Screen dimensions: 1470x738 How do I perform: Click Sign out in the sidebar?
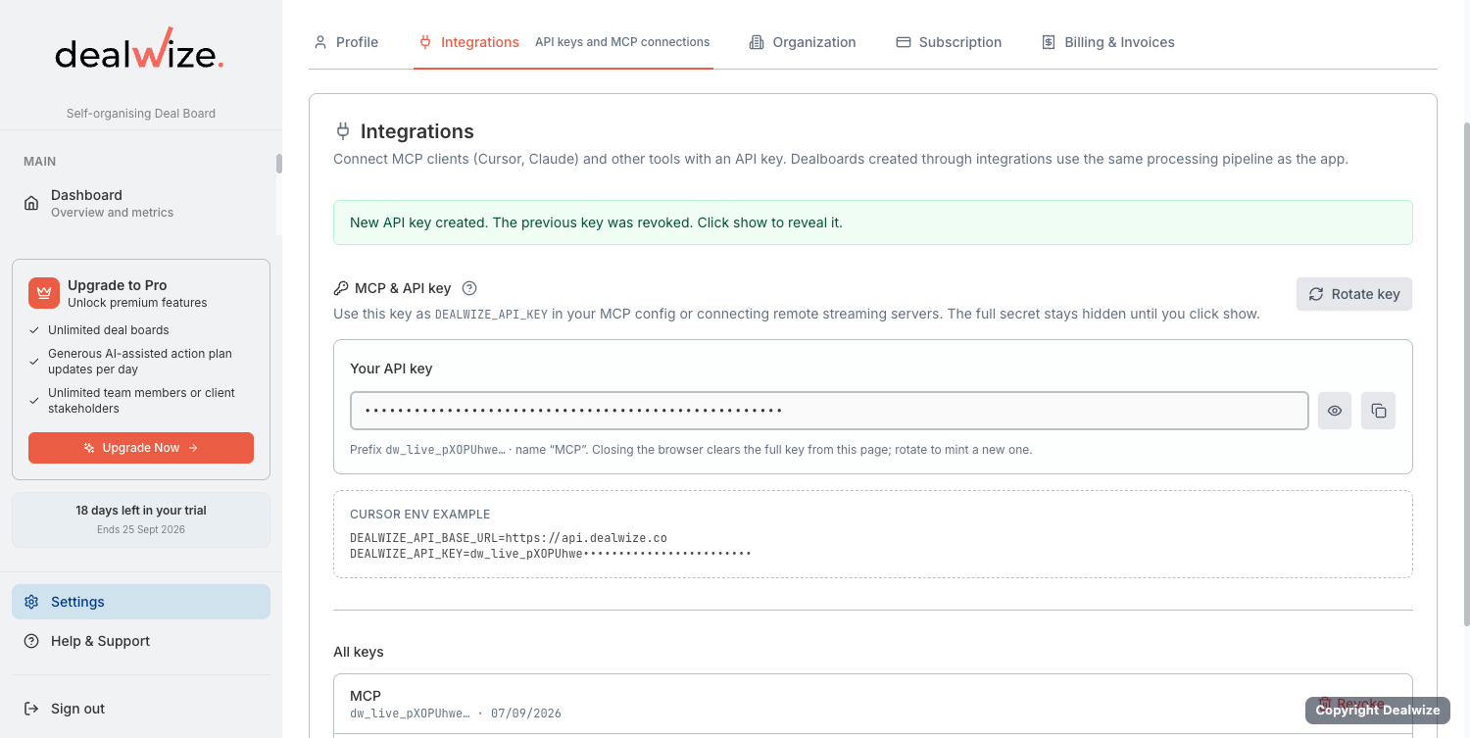click(141, 709)
